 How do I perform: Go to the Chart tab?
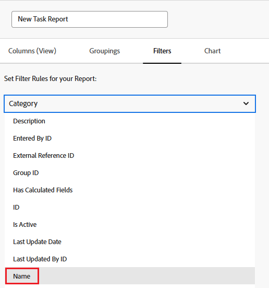click(x=212, y=51)
